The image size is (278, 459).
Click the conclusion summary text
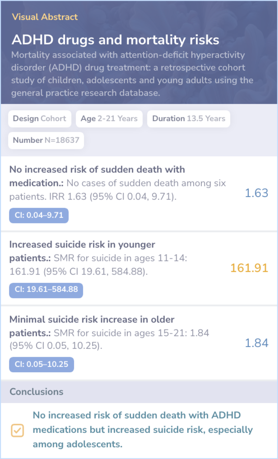coord(143,430)
